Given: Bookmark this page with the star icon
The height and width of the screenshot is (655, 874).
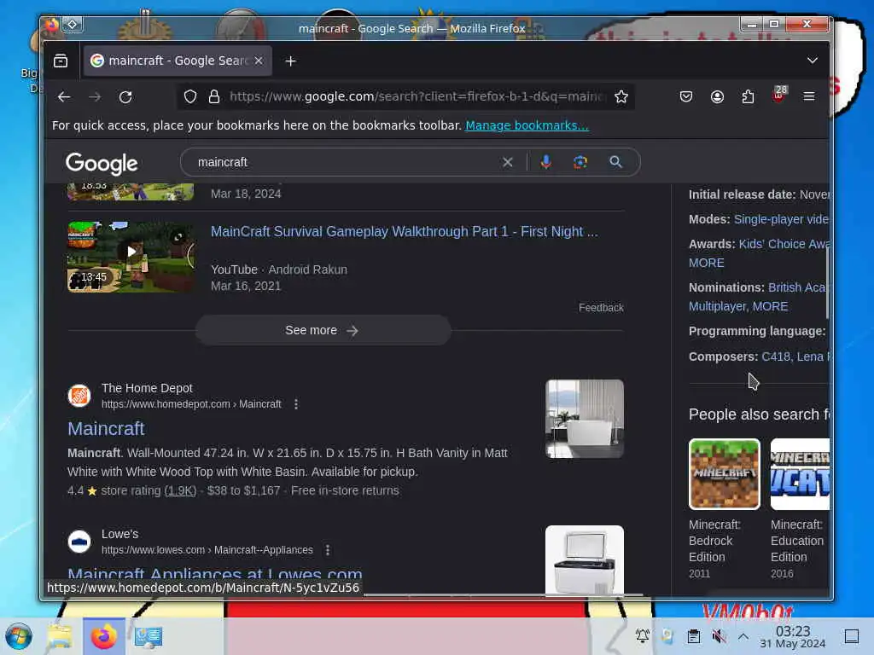Looking at the screenshot, I should coord(621,97).
